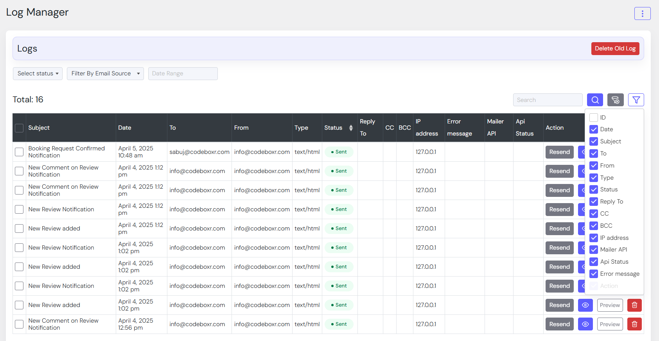
Task: Toggle the column filter funnel icon
Action: point(636,100)
